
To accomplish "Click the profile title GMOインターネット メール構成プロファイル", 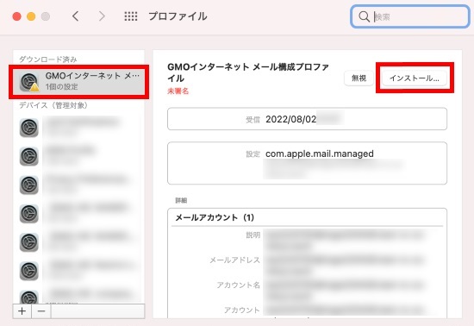I will 248,72.
